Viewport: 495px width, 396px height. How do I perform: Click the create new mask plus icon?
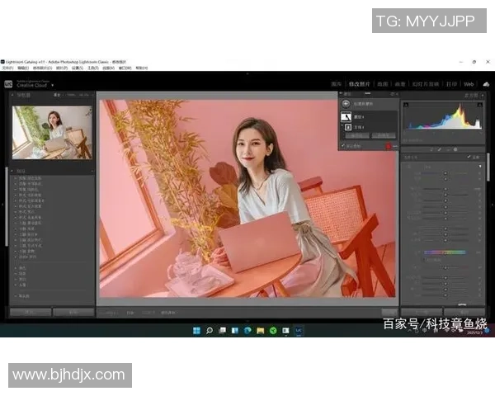pyautogui.click(x=346, y=103)
